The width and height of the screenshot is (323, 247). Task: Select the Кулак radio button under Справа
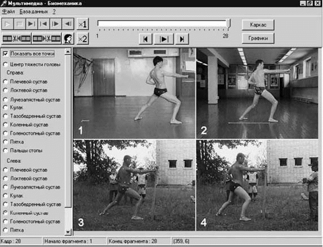(x=6, y=107)
